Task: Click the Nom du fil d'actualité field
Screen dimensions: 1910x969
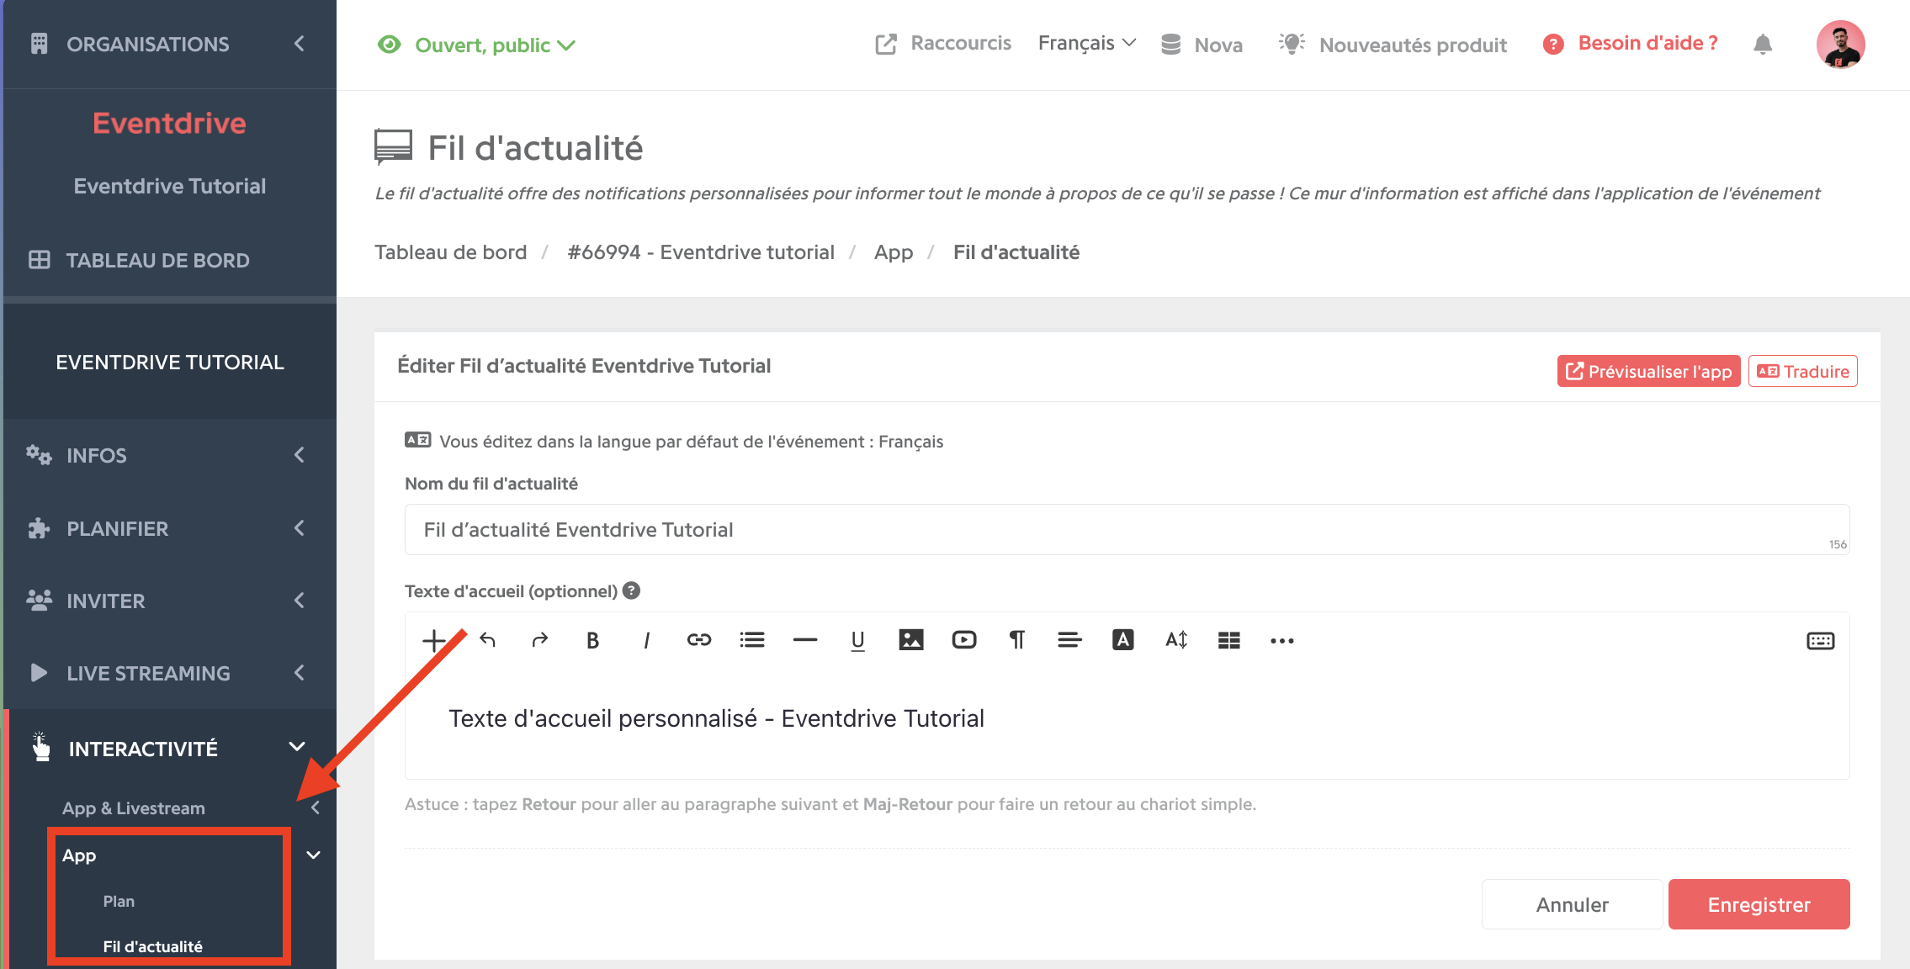Action: point(1127,529)
